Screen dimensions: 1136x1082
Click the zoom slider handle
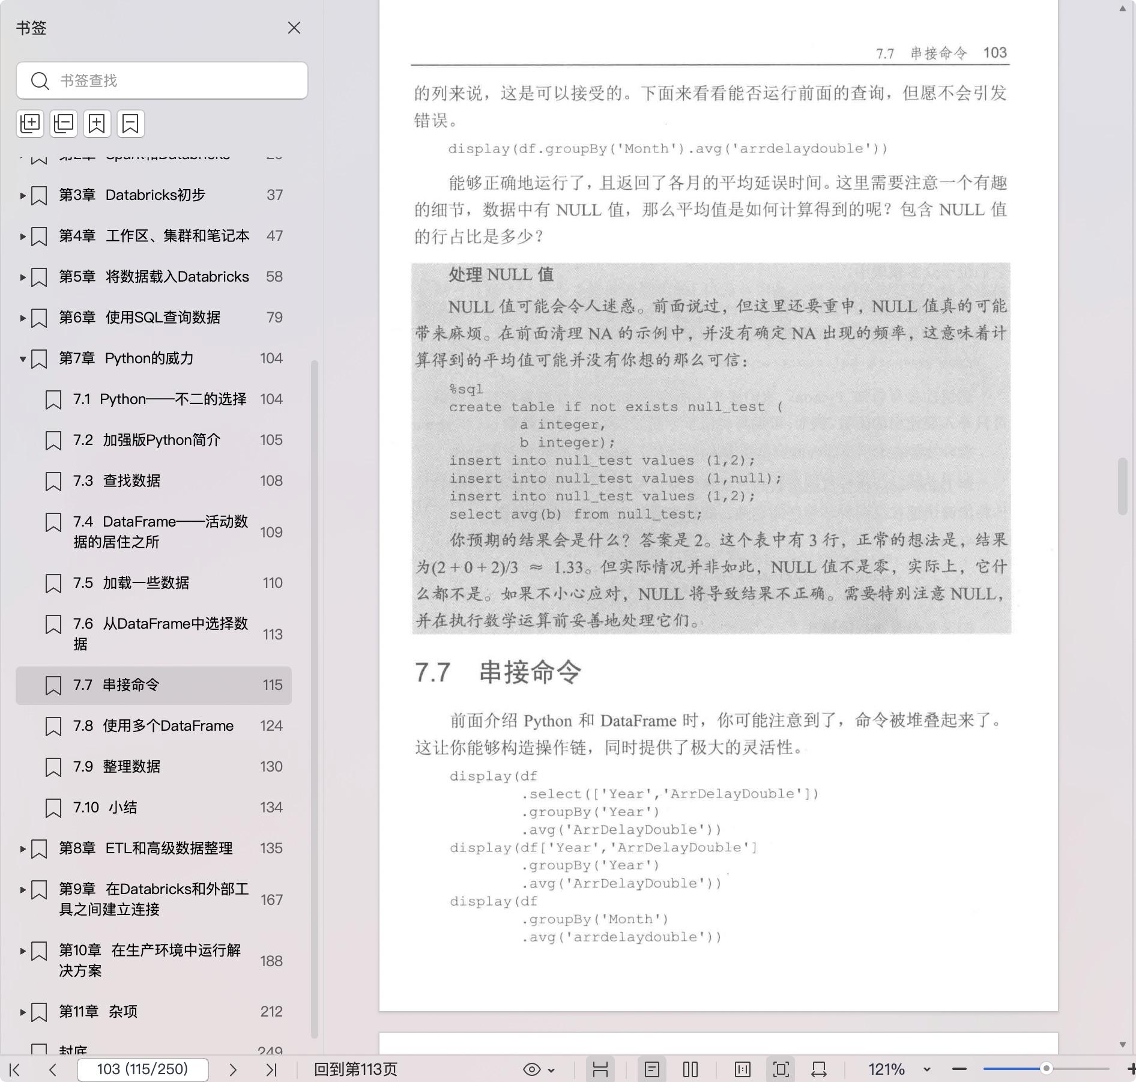(1046, 1068)
